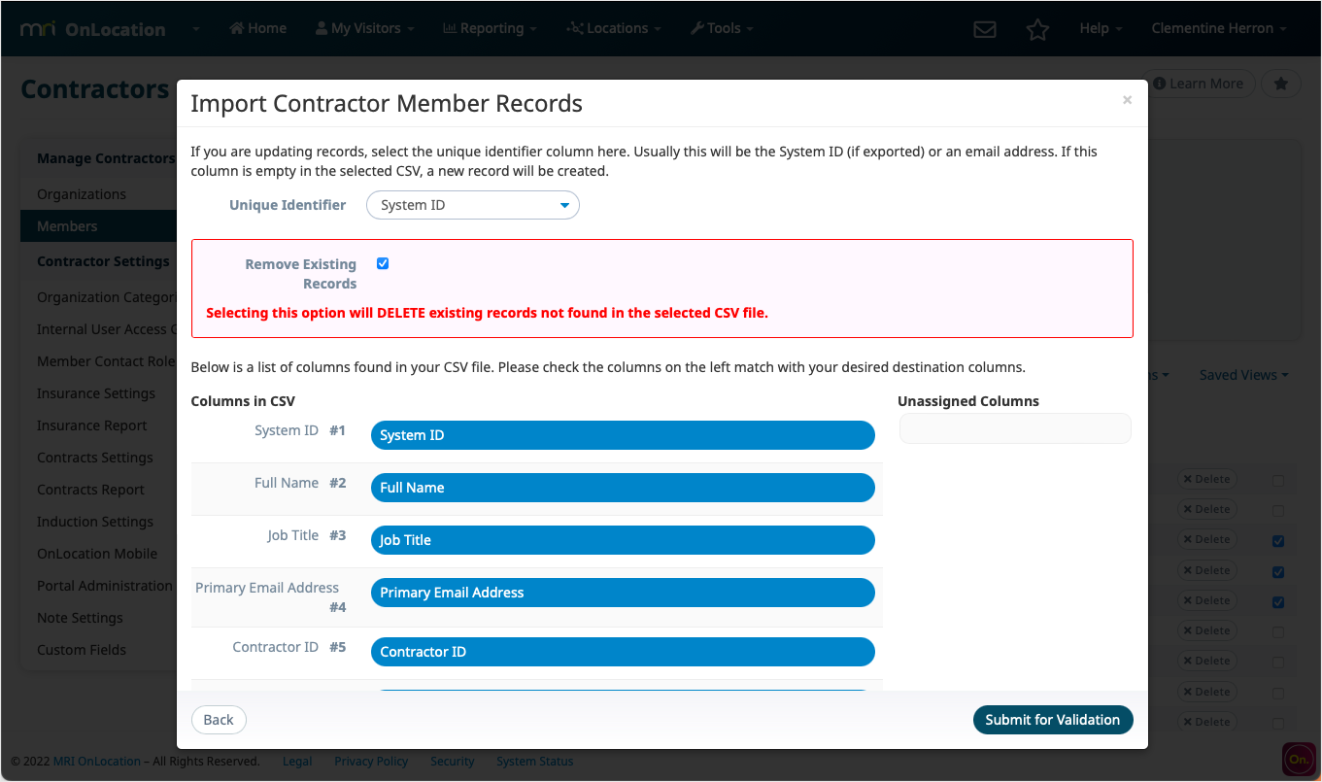
Task: Open OnLocation Mobile in the sidebar
Action: [97, 554]
